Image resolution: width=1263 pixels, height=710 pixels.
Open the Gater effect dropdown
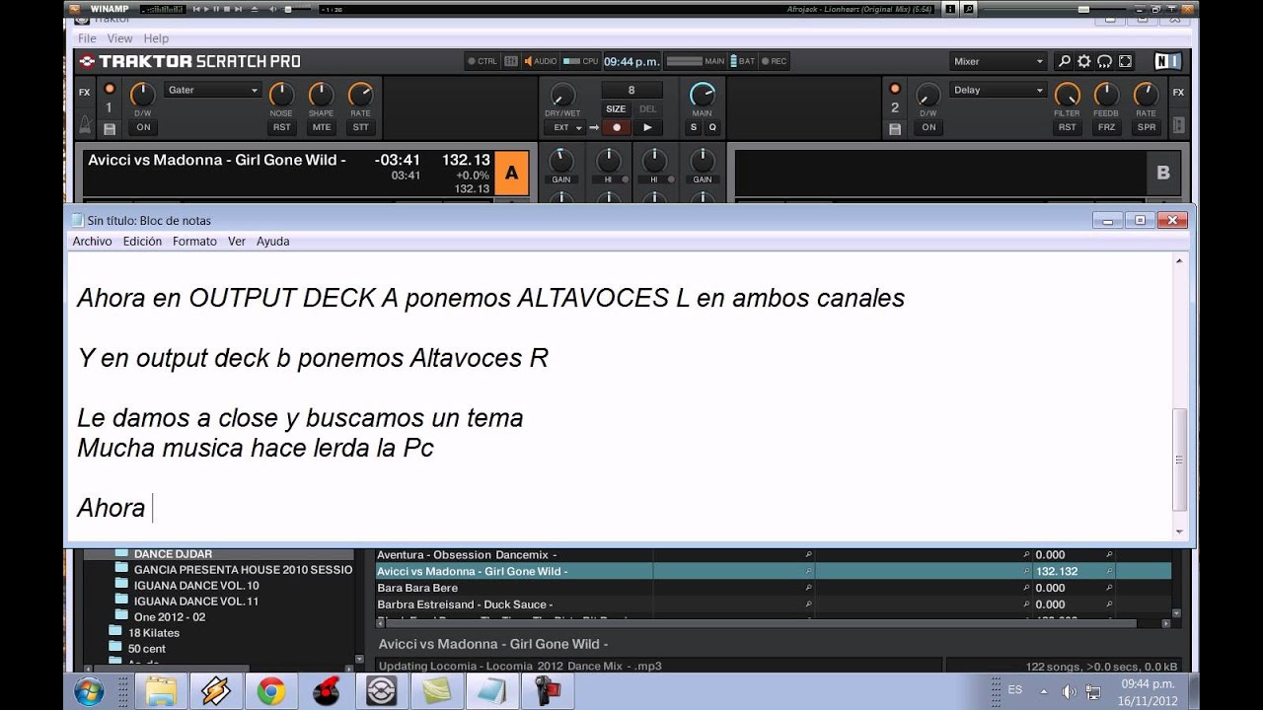tap(212, 90)
